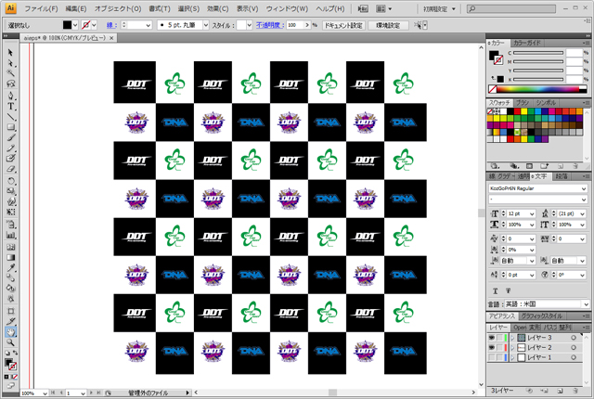Select the Line Segment tool

(10, 117)
